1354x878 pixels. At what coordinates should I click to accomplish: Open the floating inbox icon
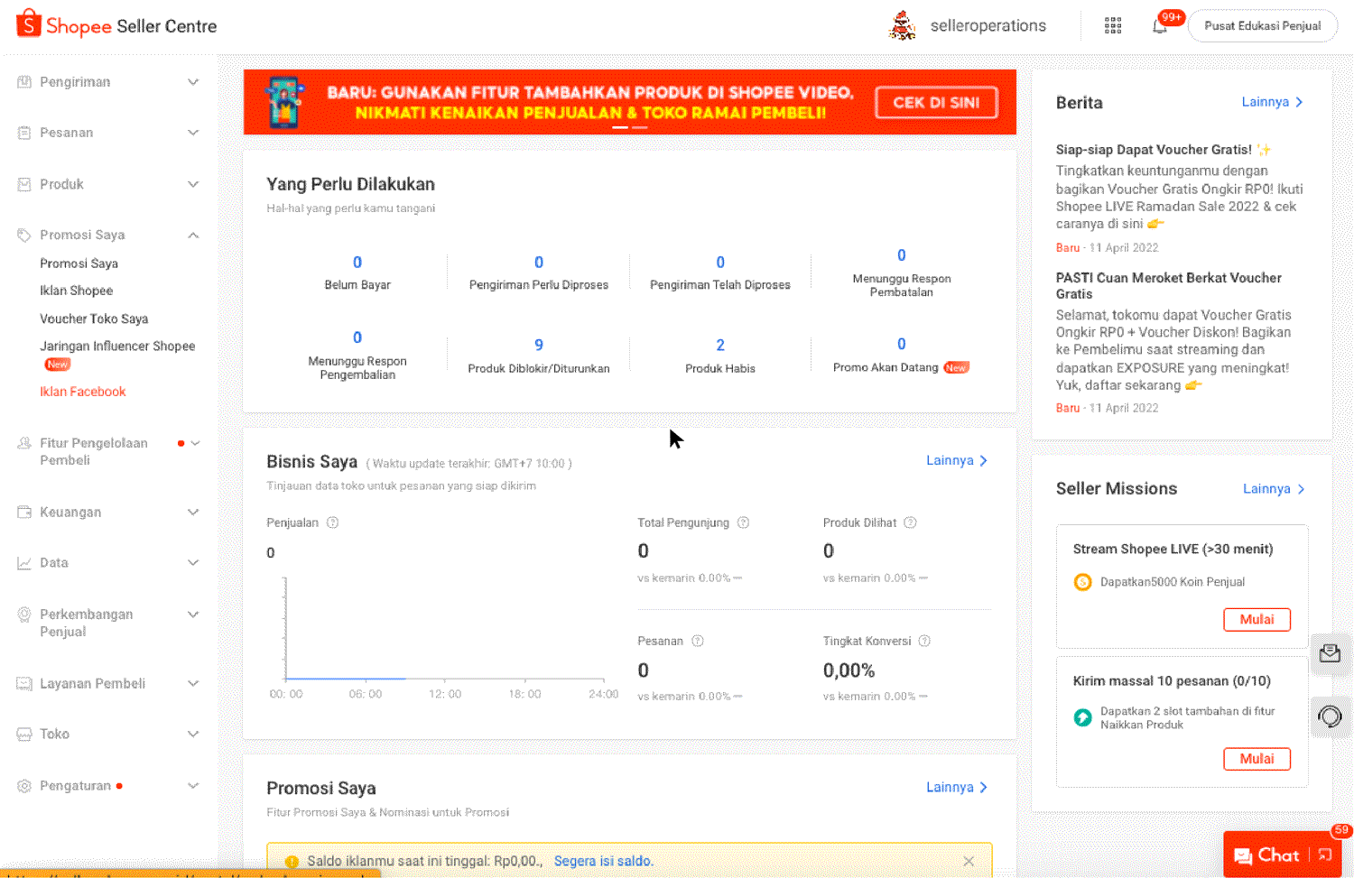click(1330, 652)
